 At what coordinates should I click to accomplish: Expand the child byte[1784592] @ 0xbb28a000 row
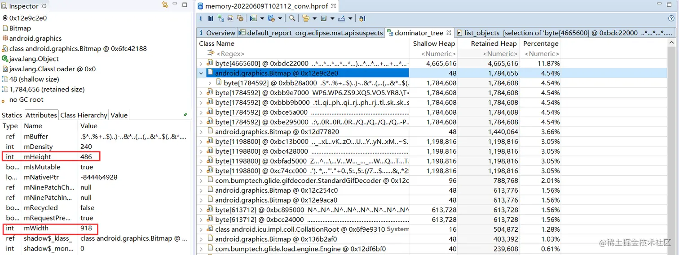210,83
